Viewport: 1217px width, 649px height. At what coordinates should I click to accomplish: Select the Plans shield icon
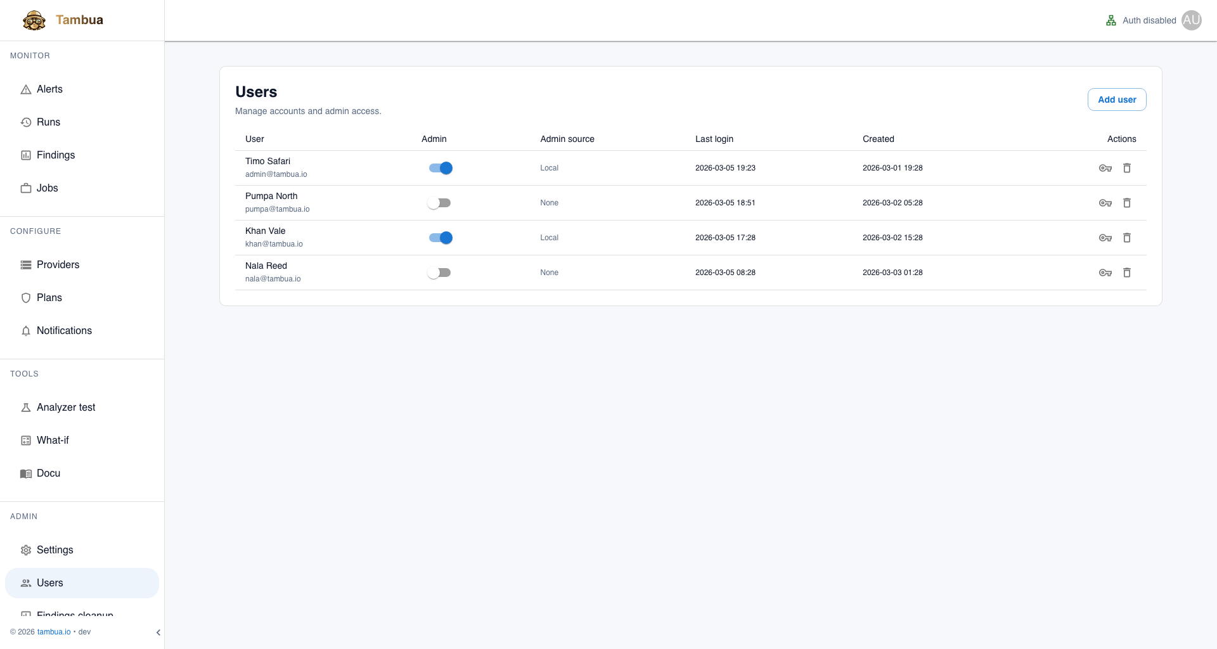point(25,297)
